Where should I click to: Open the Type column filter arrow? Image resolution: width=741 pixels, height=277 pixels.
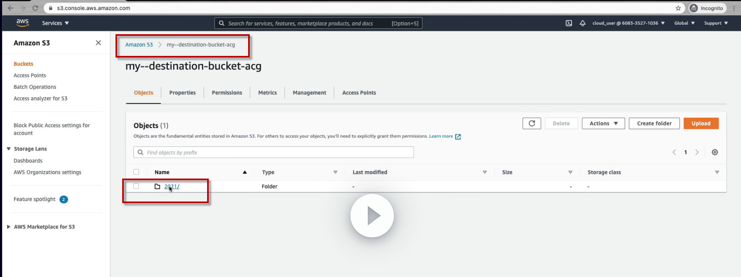coord(335,172)
